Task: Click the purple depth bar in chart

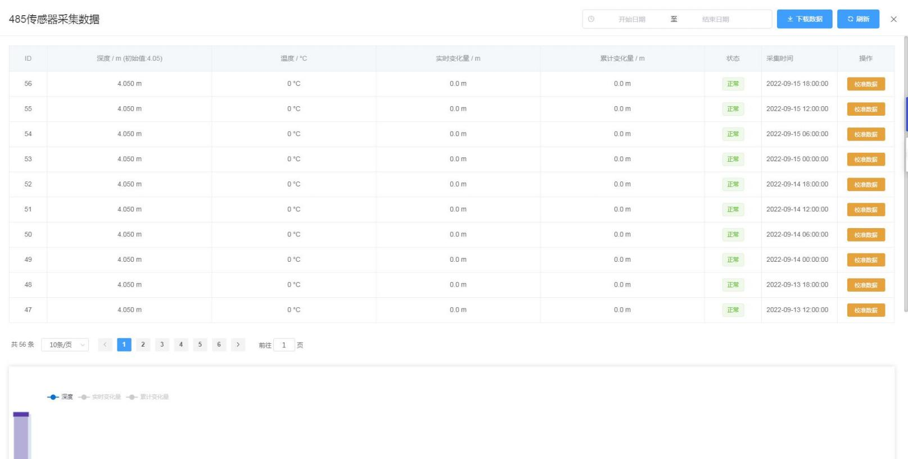Action: click(21, 436)
